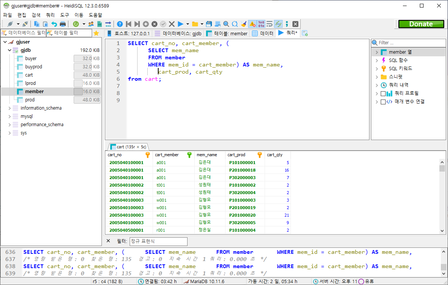Viewport: 448px width, 285px height.
Task: Open SQL file with folder icon
Action: (x=195, y=24)
